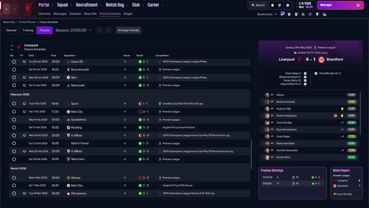Viewport: 369px width, 208px height.
Task: Select the Wolves fixture radio button
Action: point(14,178)
